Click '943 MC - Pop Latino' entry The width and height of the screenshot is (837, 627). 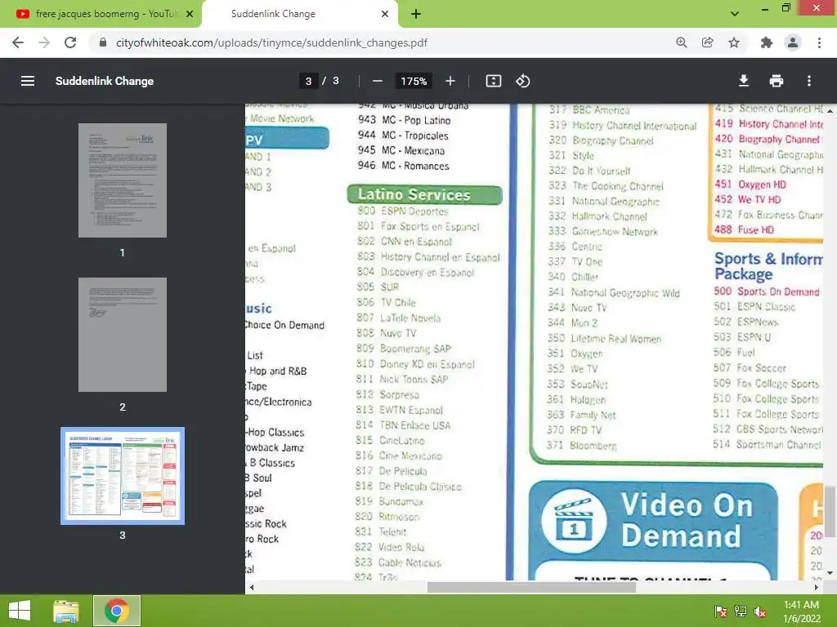(x=404, y=120)
